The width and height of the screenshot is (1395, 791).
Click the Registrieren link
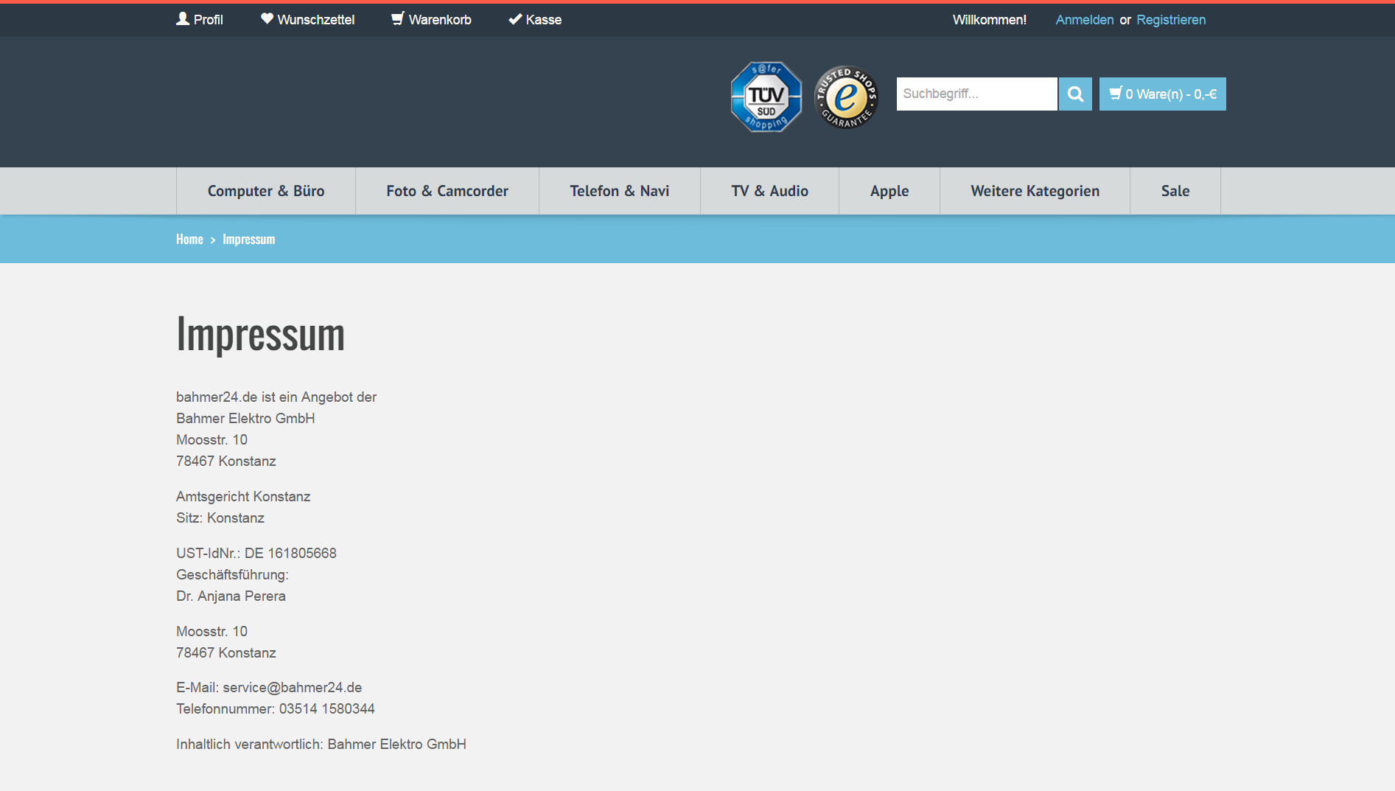(1171, 20)
